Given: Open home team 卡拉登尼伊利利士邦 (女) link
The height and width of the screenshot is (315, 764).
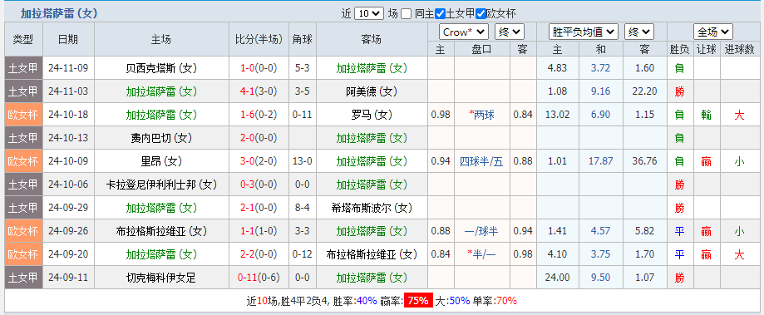Looking at the screenshot, I should click(x=161, y=185).
